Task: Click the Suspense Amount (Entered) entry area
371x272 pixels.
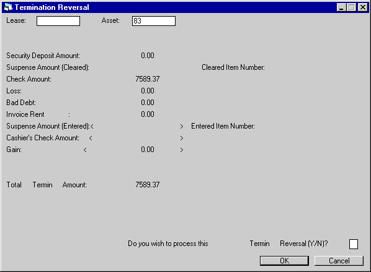Action: coord(136,126)
